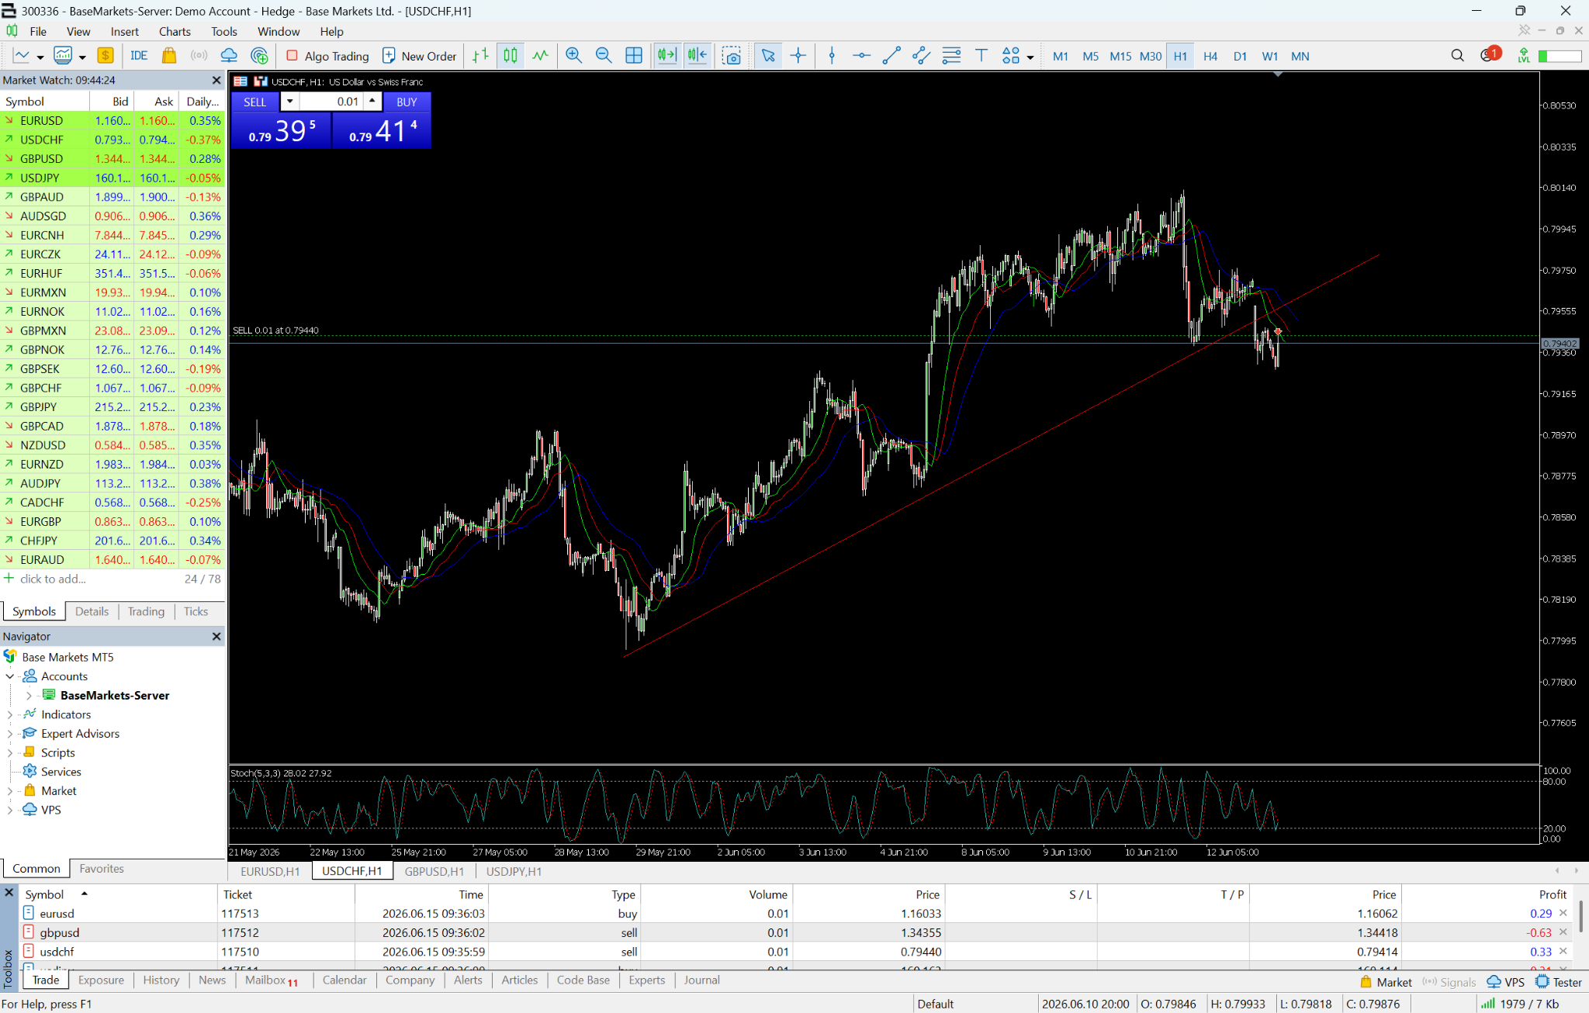Open the Charts menu
The height and width of the screenshot is (1013, 1589).
pyautogui.click(x=175, y=31)
